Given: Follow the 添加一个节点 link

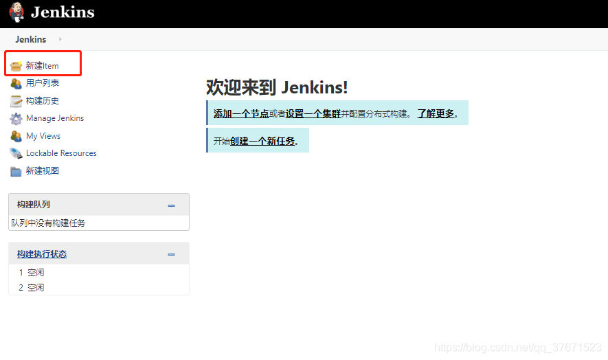Looking at the screenshot, I should [241, 113].
